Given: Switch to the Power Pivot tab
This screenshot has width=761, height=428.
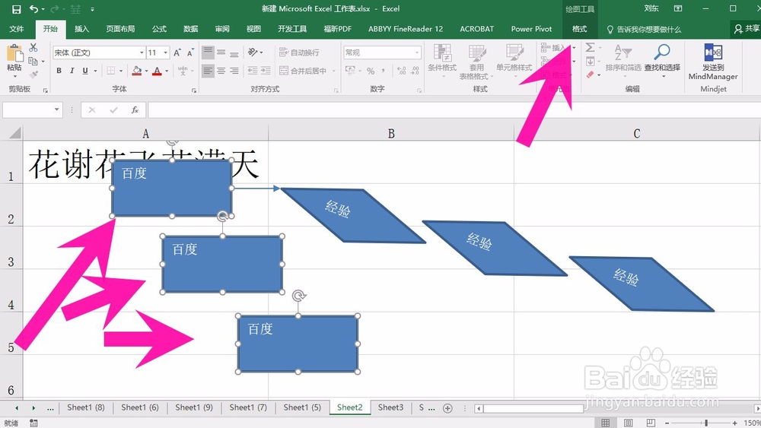Looking at the screenshot, I should 531,29.
